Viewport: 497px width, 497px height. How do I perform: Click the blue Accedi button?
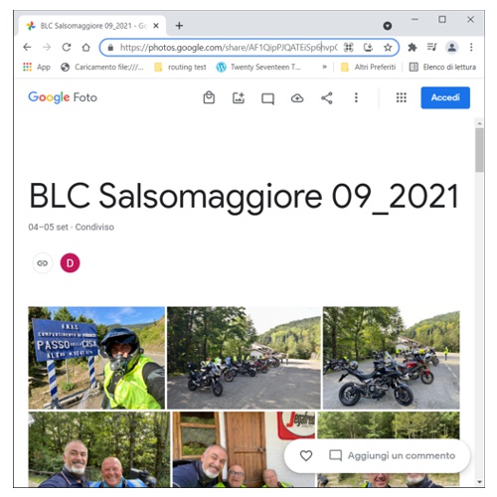pyautogui.click(x=445, y=97)
